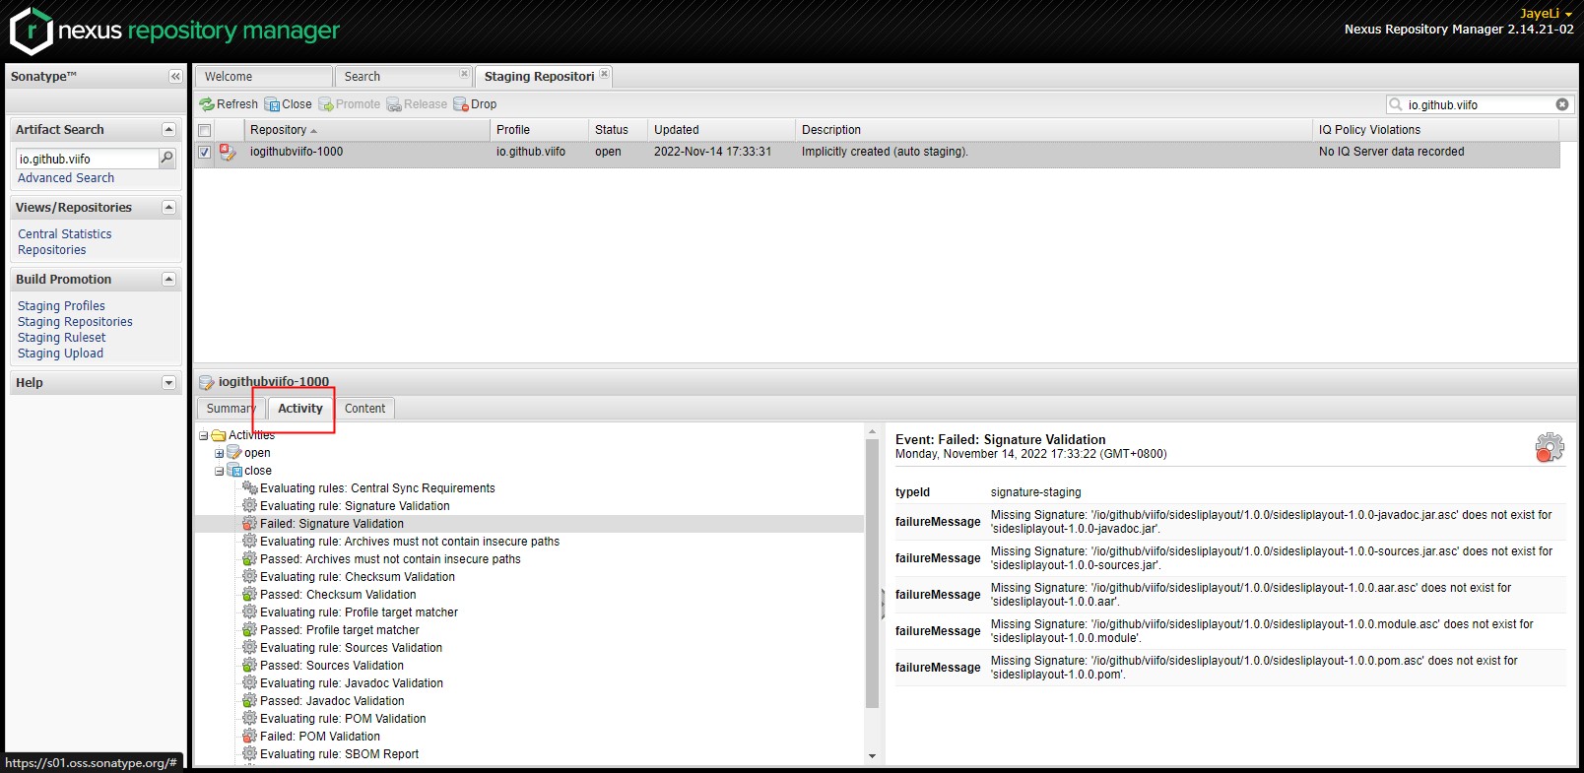The width and height of the screenshot is (1584, 773).
Task: Click the iogithubviifo-1000 detail panel icon
Action: (207, 382)
